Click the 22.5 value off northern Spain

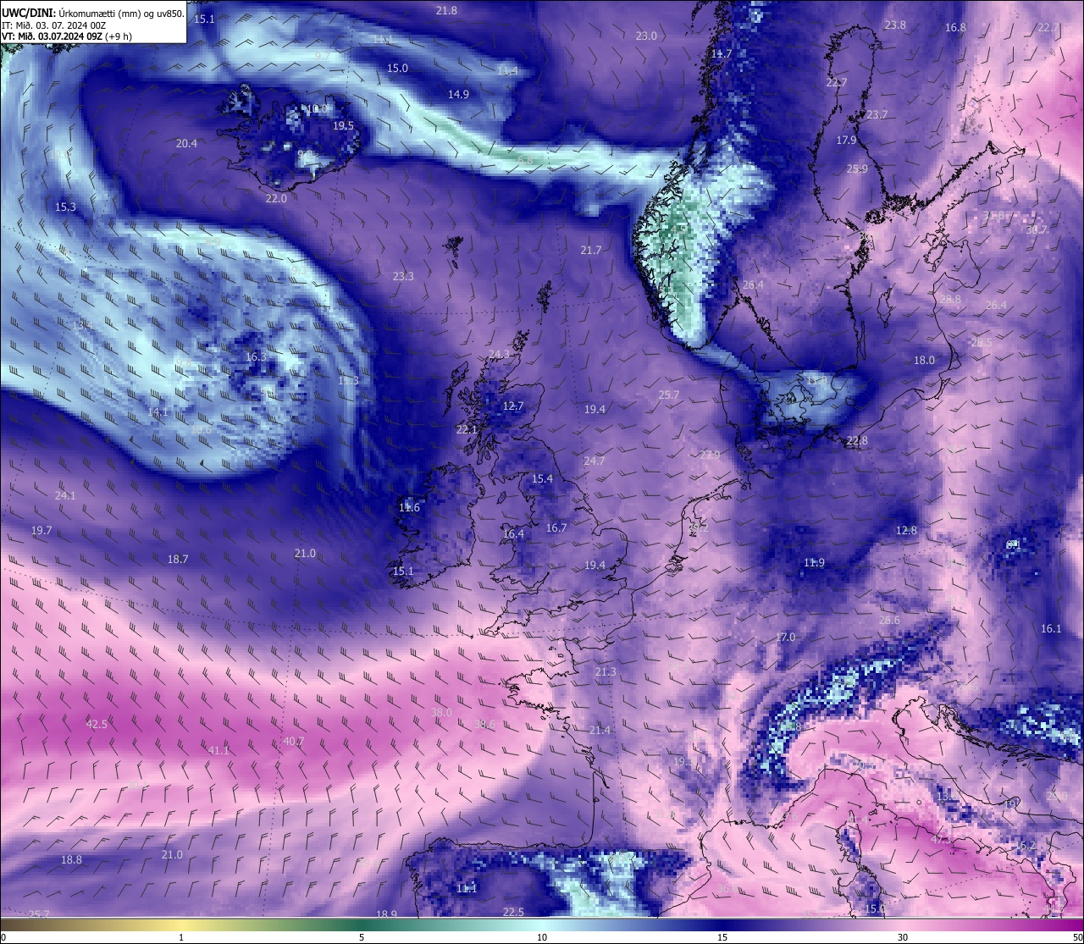513,912
